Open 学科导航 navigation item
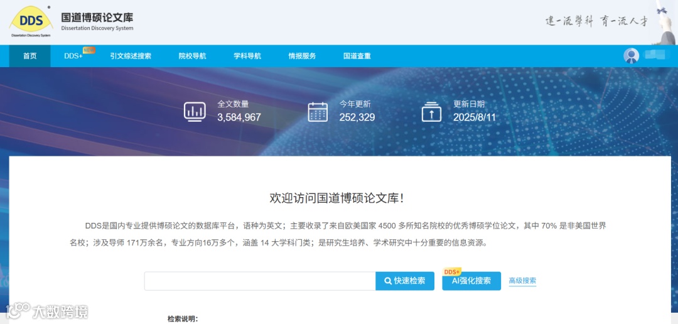This screenshot has width=678, height=324. (247, 56)
